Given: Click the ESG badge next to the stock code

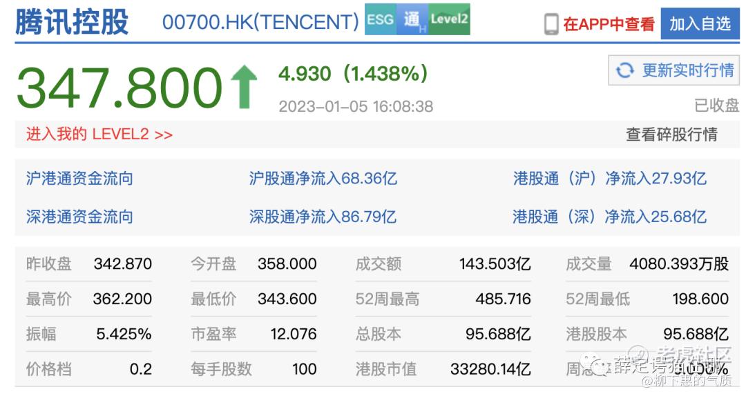Looking at the screenshot, I should [x=380, y=19].
